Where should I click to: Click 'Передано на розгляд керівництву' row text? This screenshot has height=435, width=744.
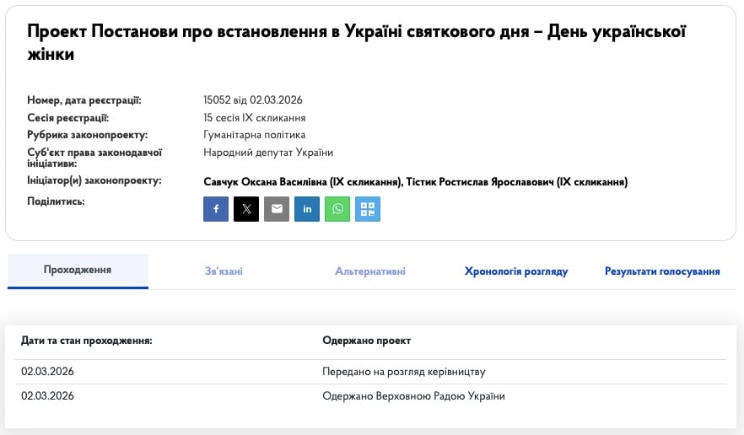pyautogui.click(x=404, y=372)
